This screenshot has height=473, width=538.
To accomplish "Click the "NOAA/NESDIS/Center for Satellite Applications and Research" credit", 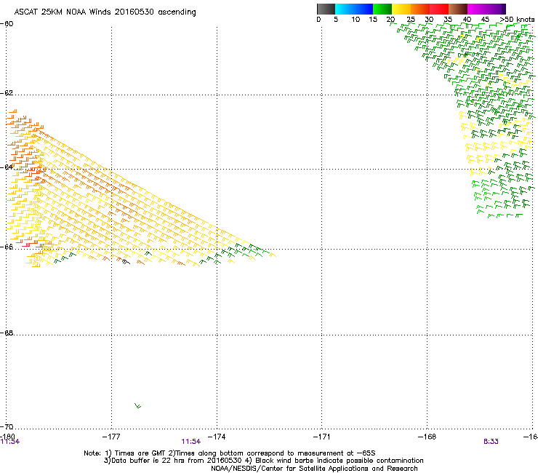I will point(314,469).
